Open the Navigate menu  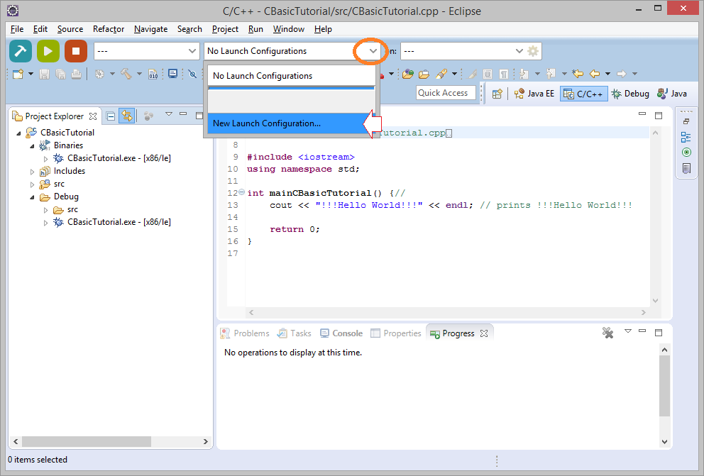click(x=151, y=29)
